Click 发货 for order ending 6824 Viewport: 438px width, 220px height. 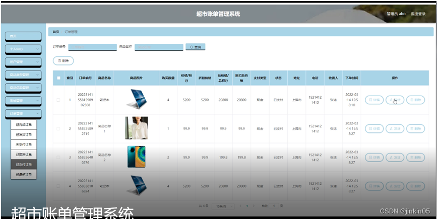(x=395, y=186)
